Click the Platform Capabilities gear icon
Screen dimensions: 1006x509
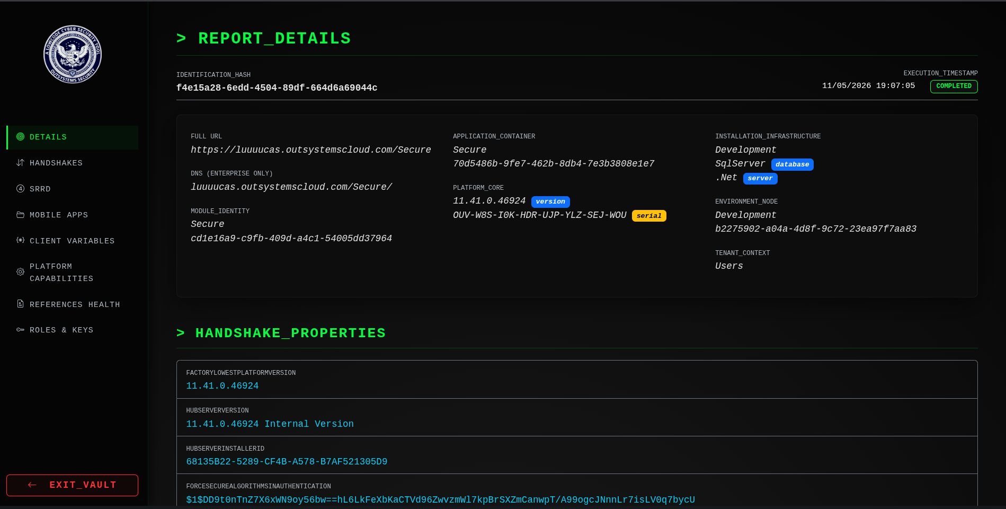(20, 272)
